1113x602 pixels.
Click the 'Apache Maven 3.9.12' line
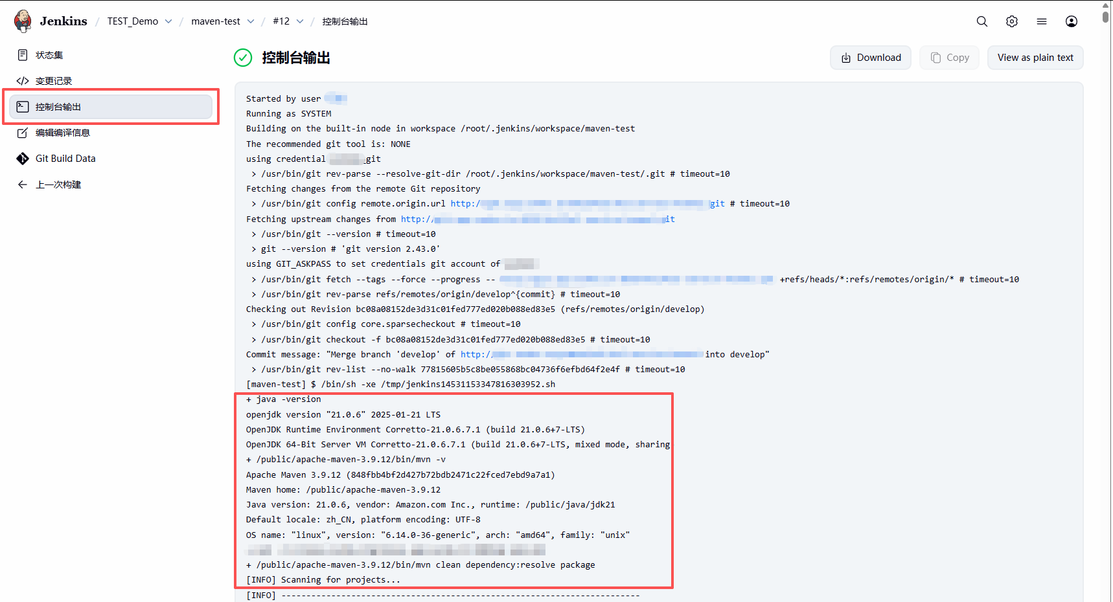click(x=400, y=475)
